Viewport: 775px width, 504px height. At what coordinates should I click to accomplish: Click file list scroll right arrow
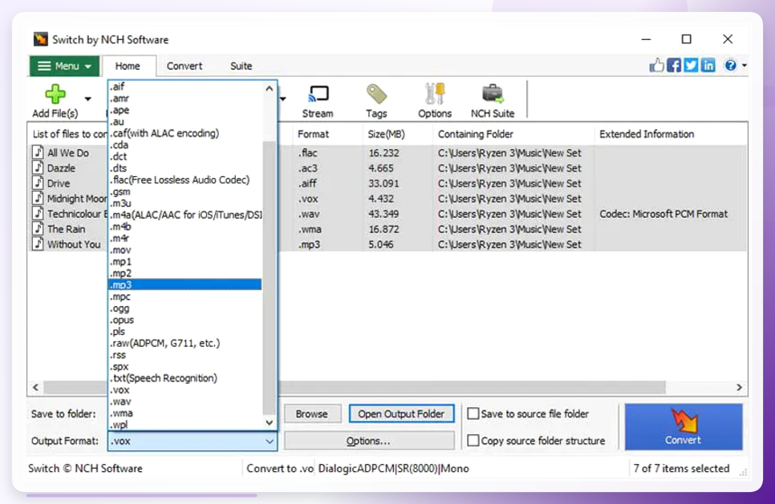click(739, 388)
